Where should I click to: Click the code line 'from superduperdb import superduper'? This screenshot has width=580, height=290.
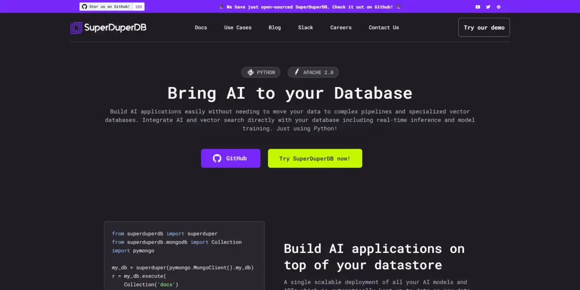coord(165,234)
